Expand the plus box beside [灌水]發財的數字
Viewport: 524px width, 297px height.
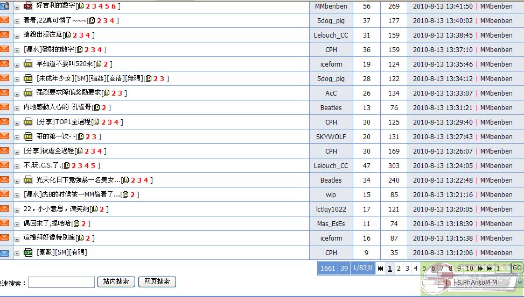pyautogui.click(x=17, y=50)
